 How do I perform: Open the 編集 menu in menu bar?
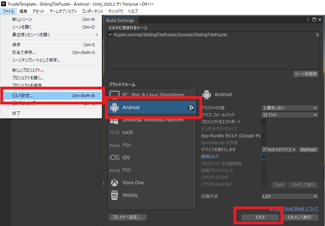(x=23, y=11)
